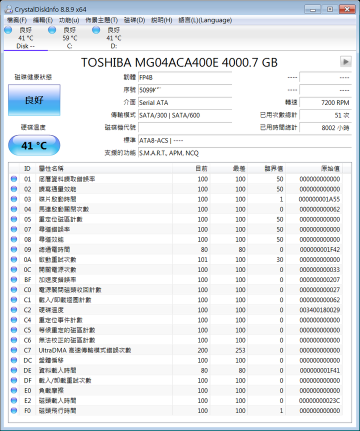This screenshot has height=431, width=360.
Task: Select the 尋道效能 attribute row
Action: [x=175, y=239]
